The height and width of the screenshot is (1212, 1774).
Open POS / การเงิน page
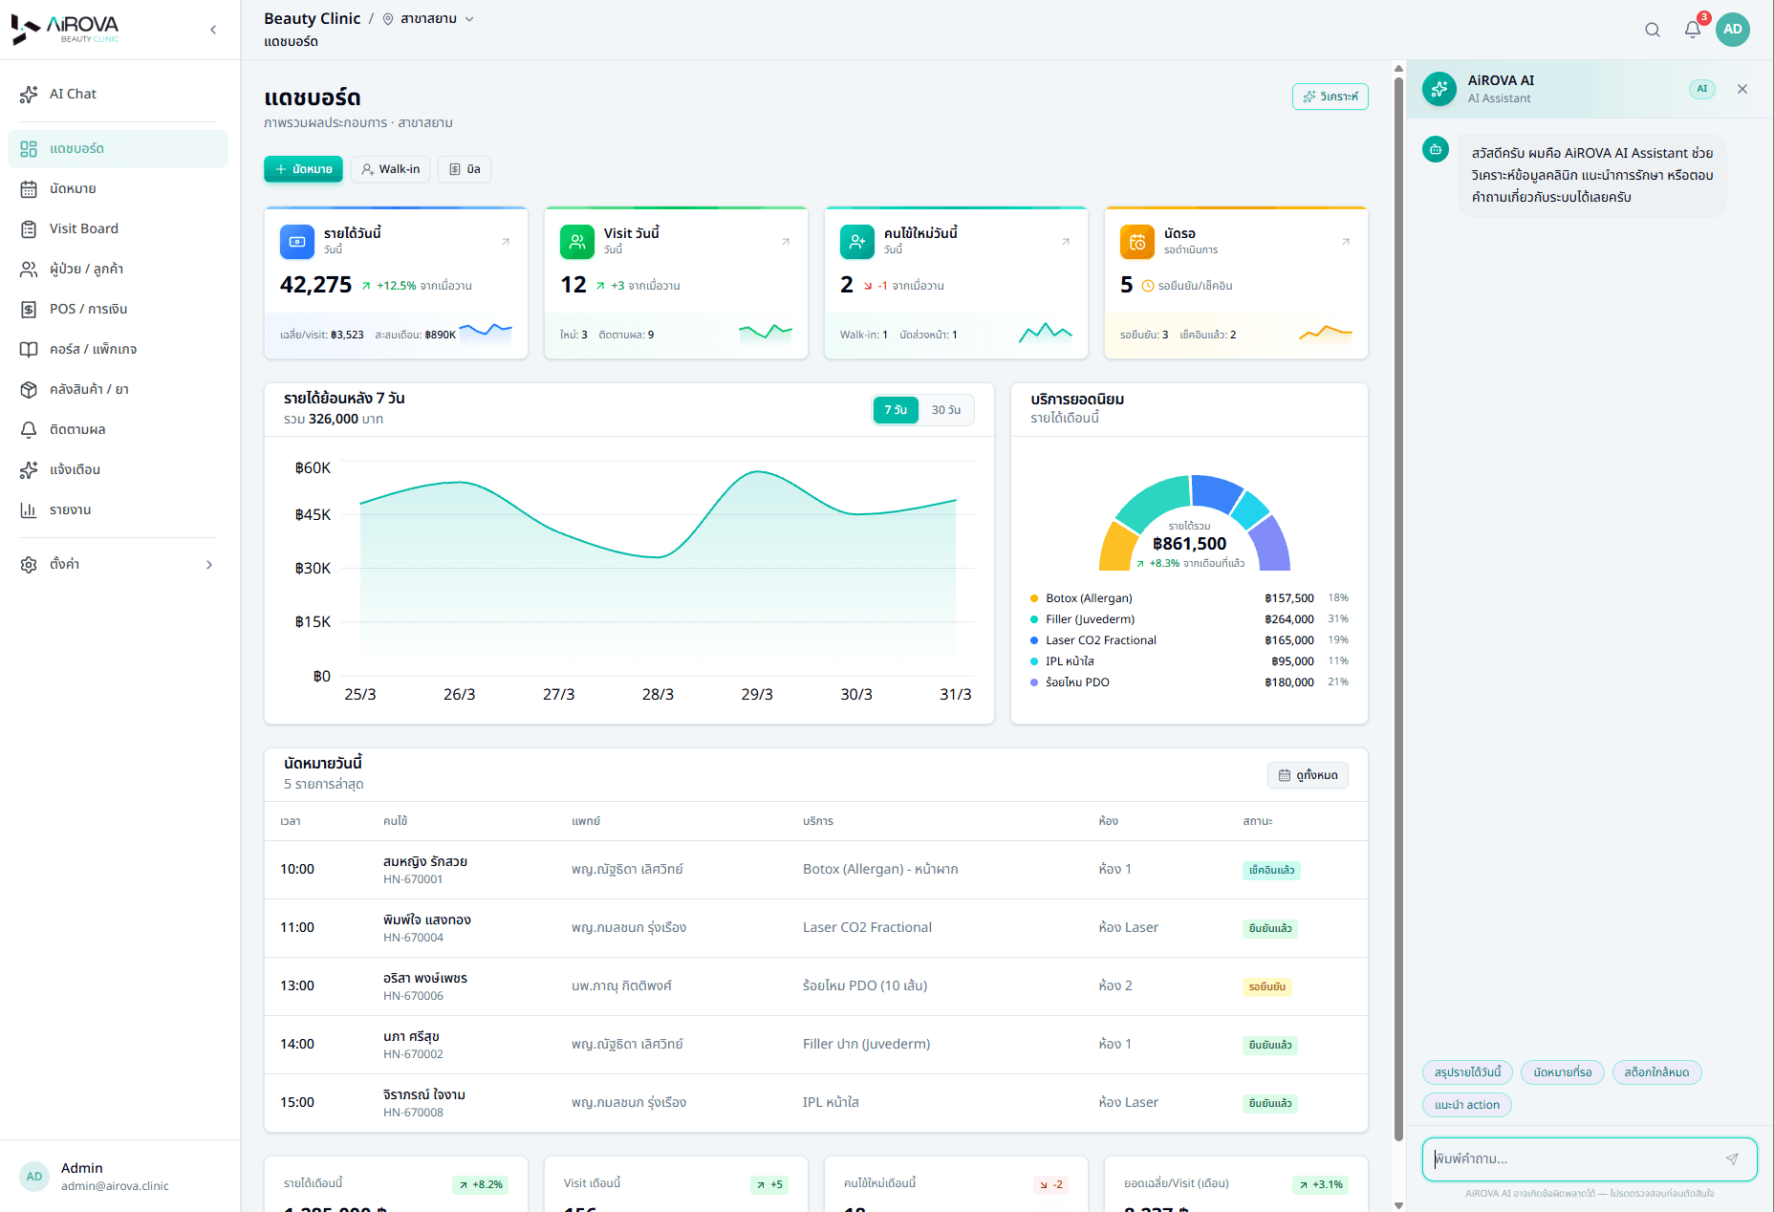[118, 309]
